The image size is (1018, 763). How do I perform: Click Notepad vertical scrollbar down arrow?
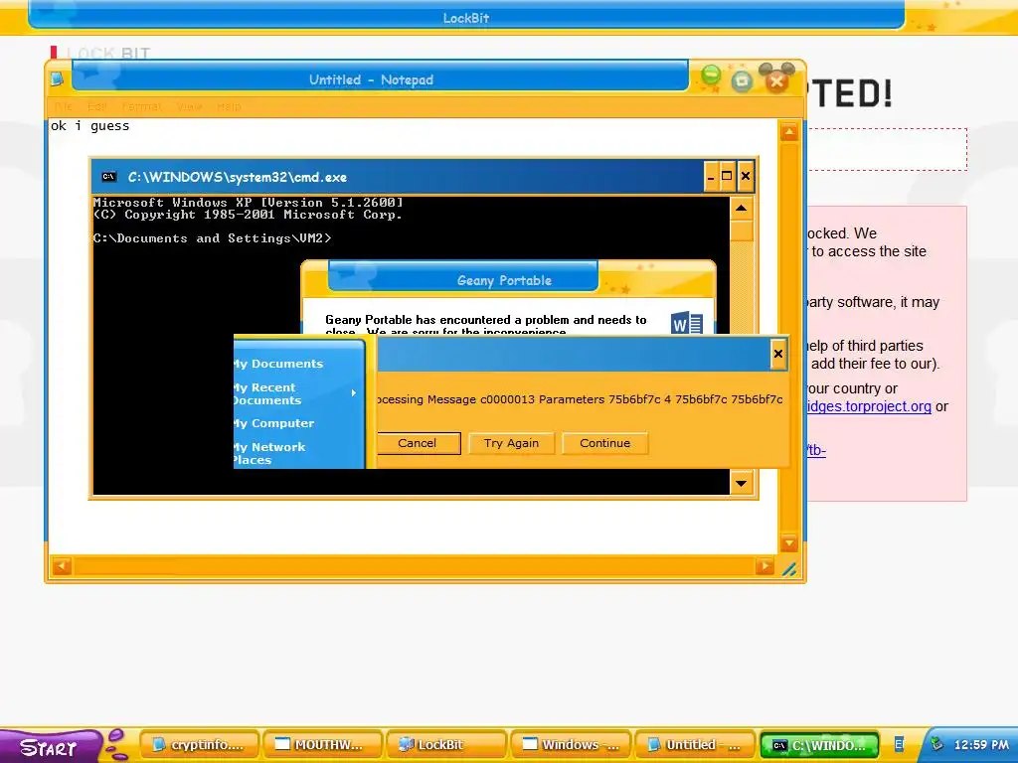[789, 543]
